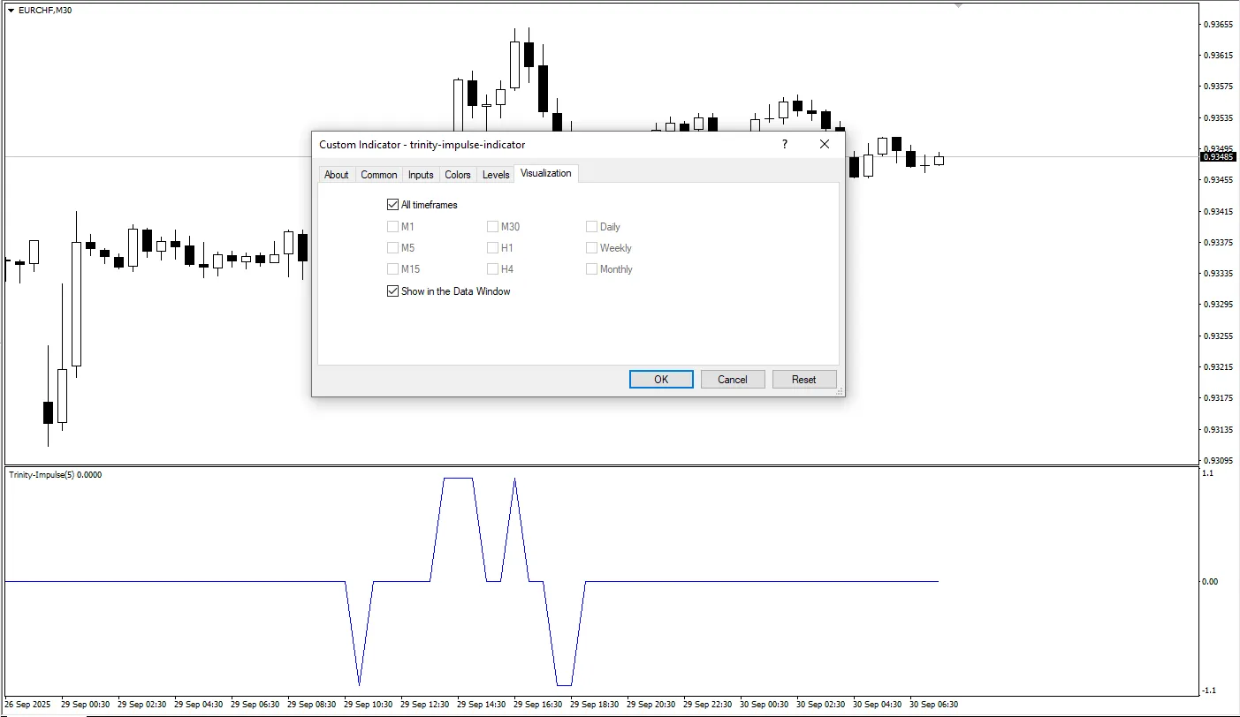Image resolution: width=1240 pixels, height=717 pixels.
Task: Click the help question mark in dialog title bar
Action: (x=784, y=144)
